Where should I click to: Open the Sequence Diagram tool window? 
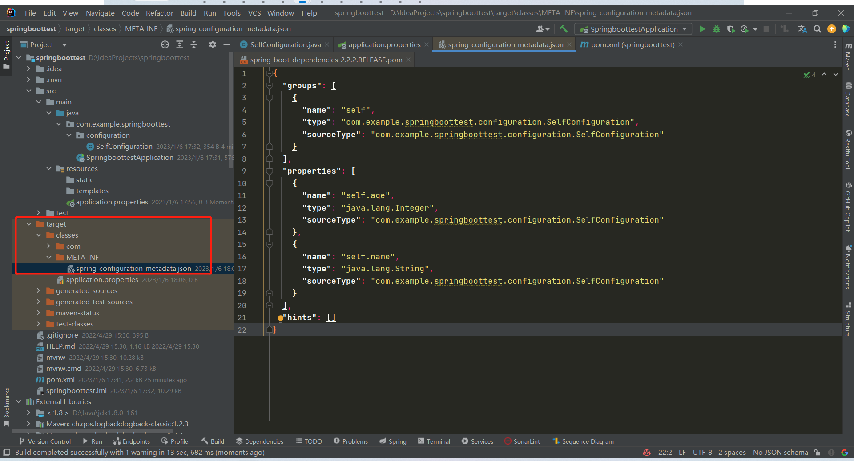coord(583,441)
